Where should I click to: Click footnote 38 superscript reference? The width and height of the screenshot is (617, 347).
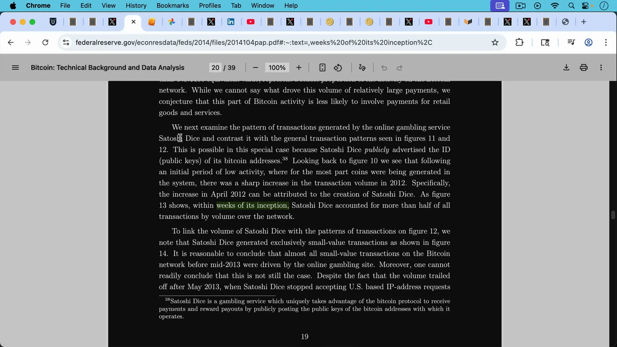point(285,158)
